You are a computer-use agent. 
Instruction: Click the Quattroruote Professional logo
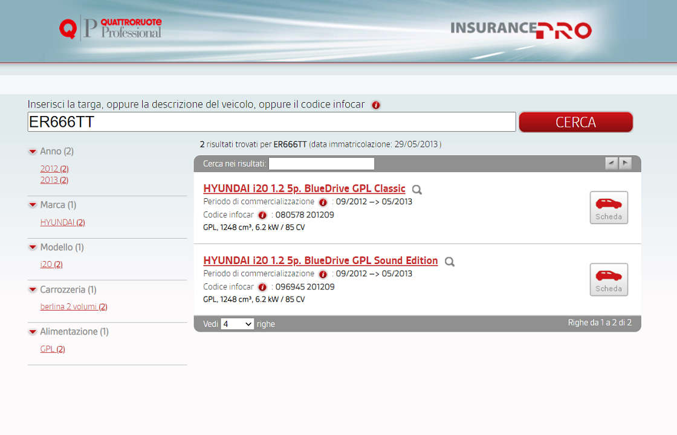[x=111, y=28]
